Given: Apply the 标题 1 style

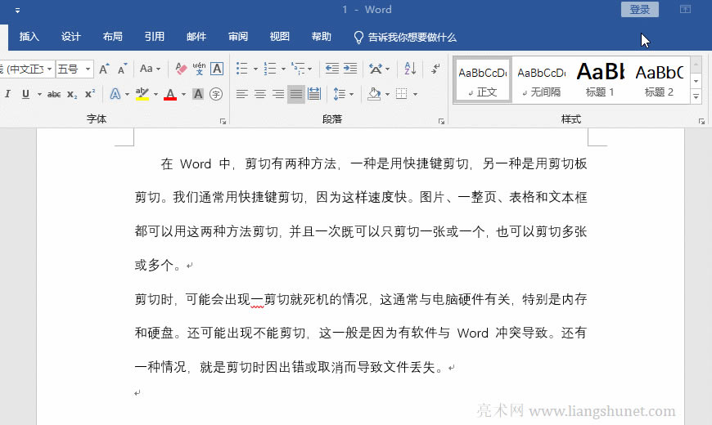Looking at the screenshot, I should (x=600, y=79).
